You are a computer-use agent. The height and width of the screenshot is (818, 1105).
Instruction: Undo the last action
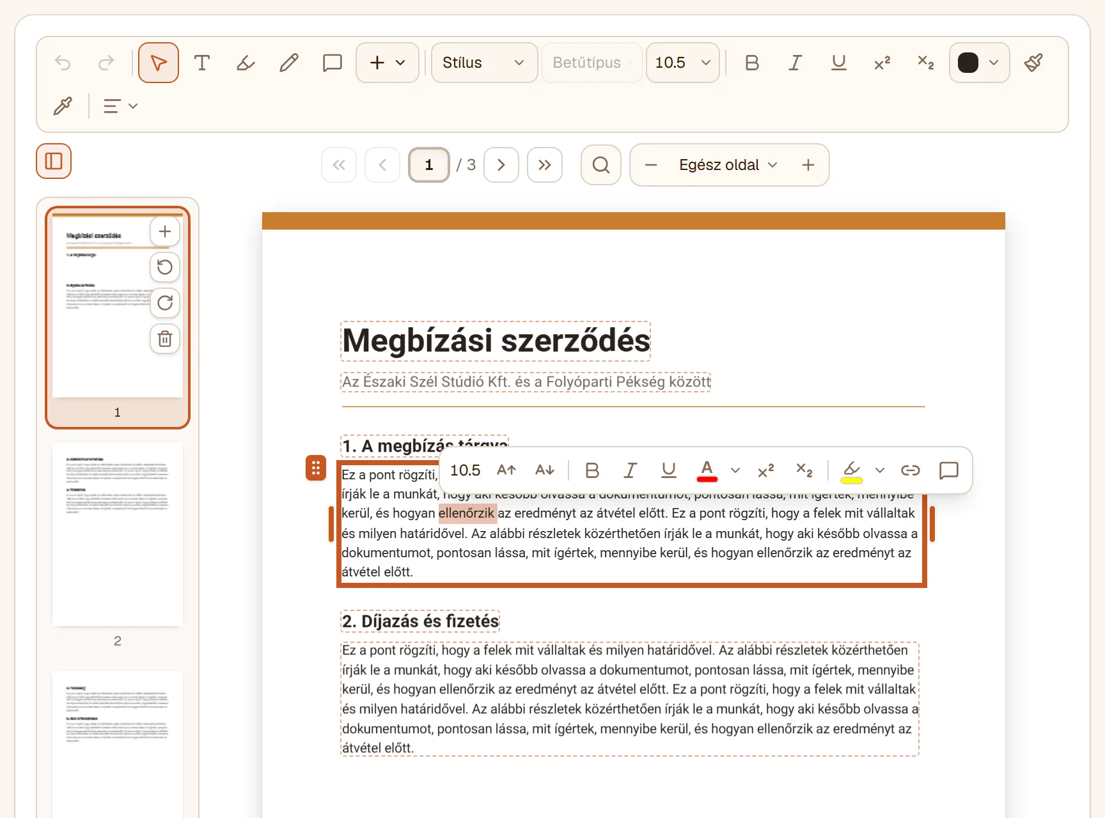pos(63,63)
